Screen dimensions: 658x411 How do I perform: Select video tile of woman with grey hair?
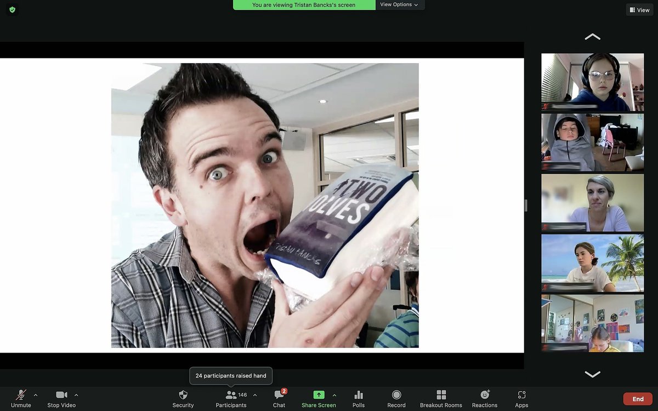pos(593,203)
